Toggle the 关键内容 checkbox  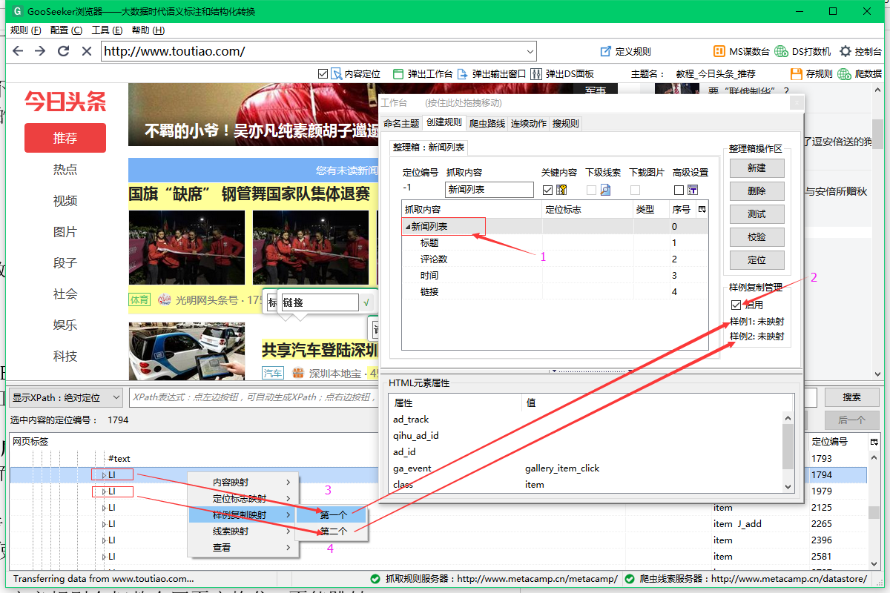pos(547,190)
